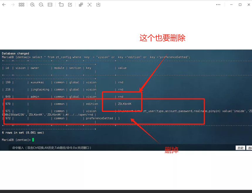Click the id '849' cell

(8, 97)
